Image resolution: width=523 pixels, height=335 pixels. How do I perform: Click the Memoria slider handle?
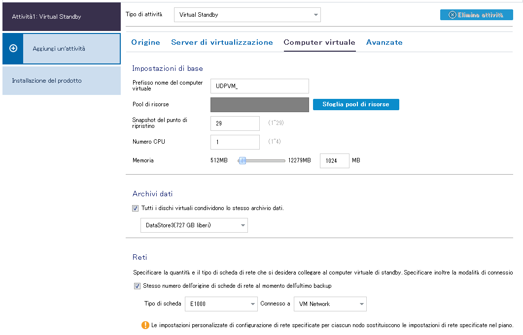click(x=242, y=160)
